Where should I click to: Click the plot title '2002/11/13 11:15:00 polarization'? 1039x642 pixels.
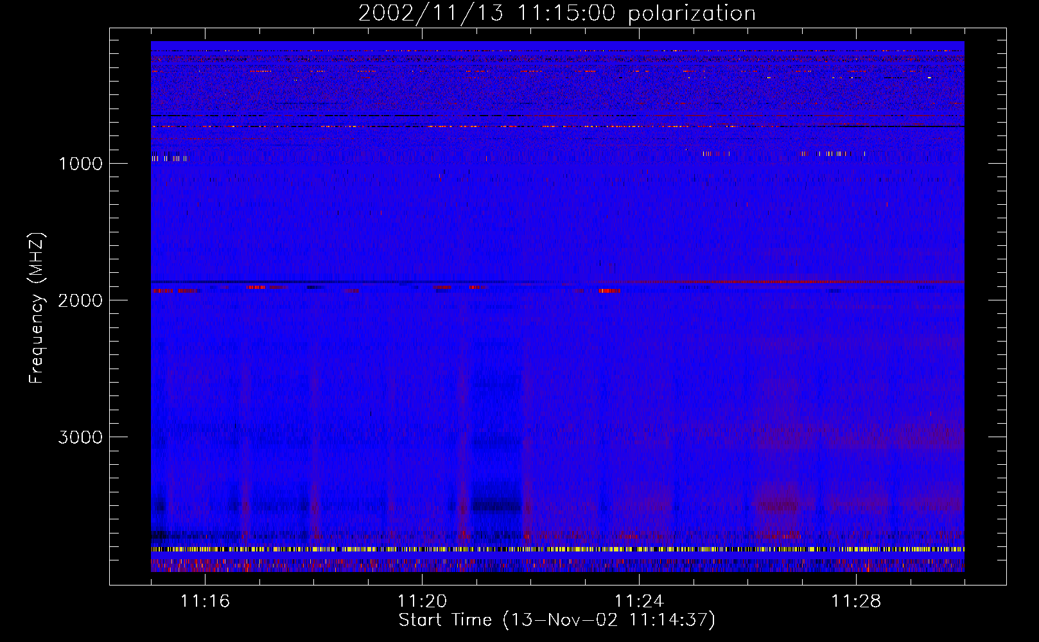point(557,13)
